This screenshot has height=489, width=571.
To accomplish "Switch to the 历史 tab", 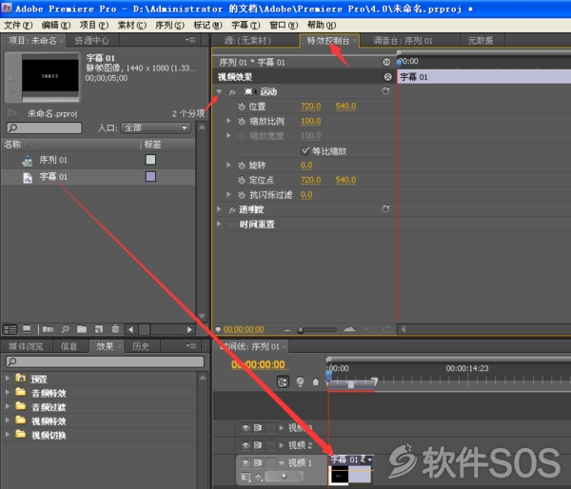I will [x=141, y=346].
